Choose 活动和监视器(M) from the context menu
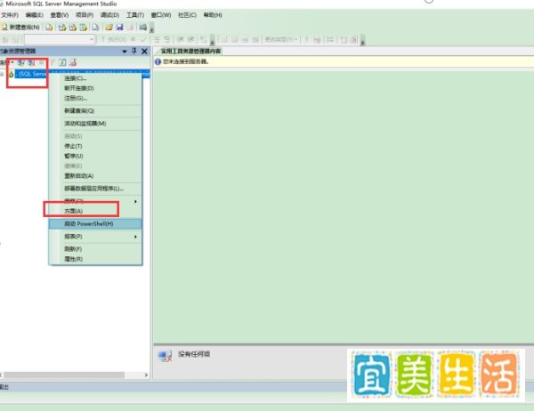The width and height of the screenshot is (534, 411). pyautogui.click(x=95, y=124)
